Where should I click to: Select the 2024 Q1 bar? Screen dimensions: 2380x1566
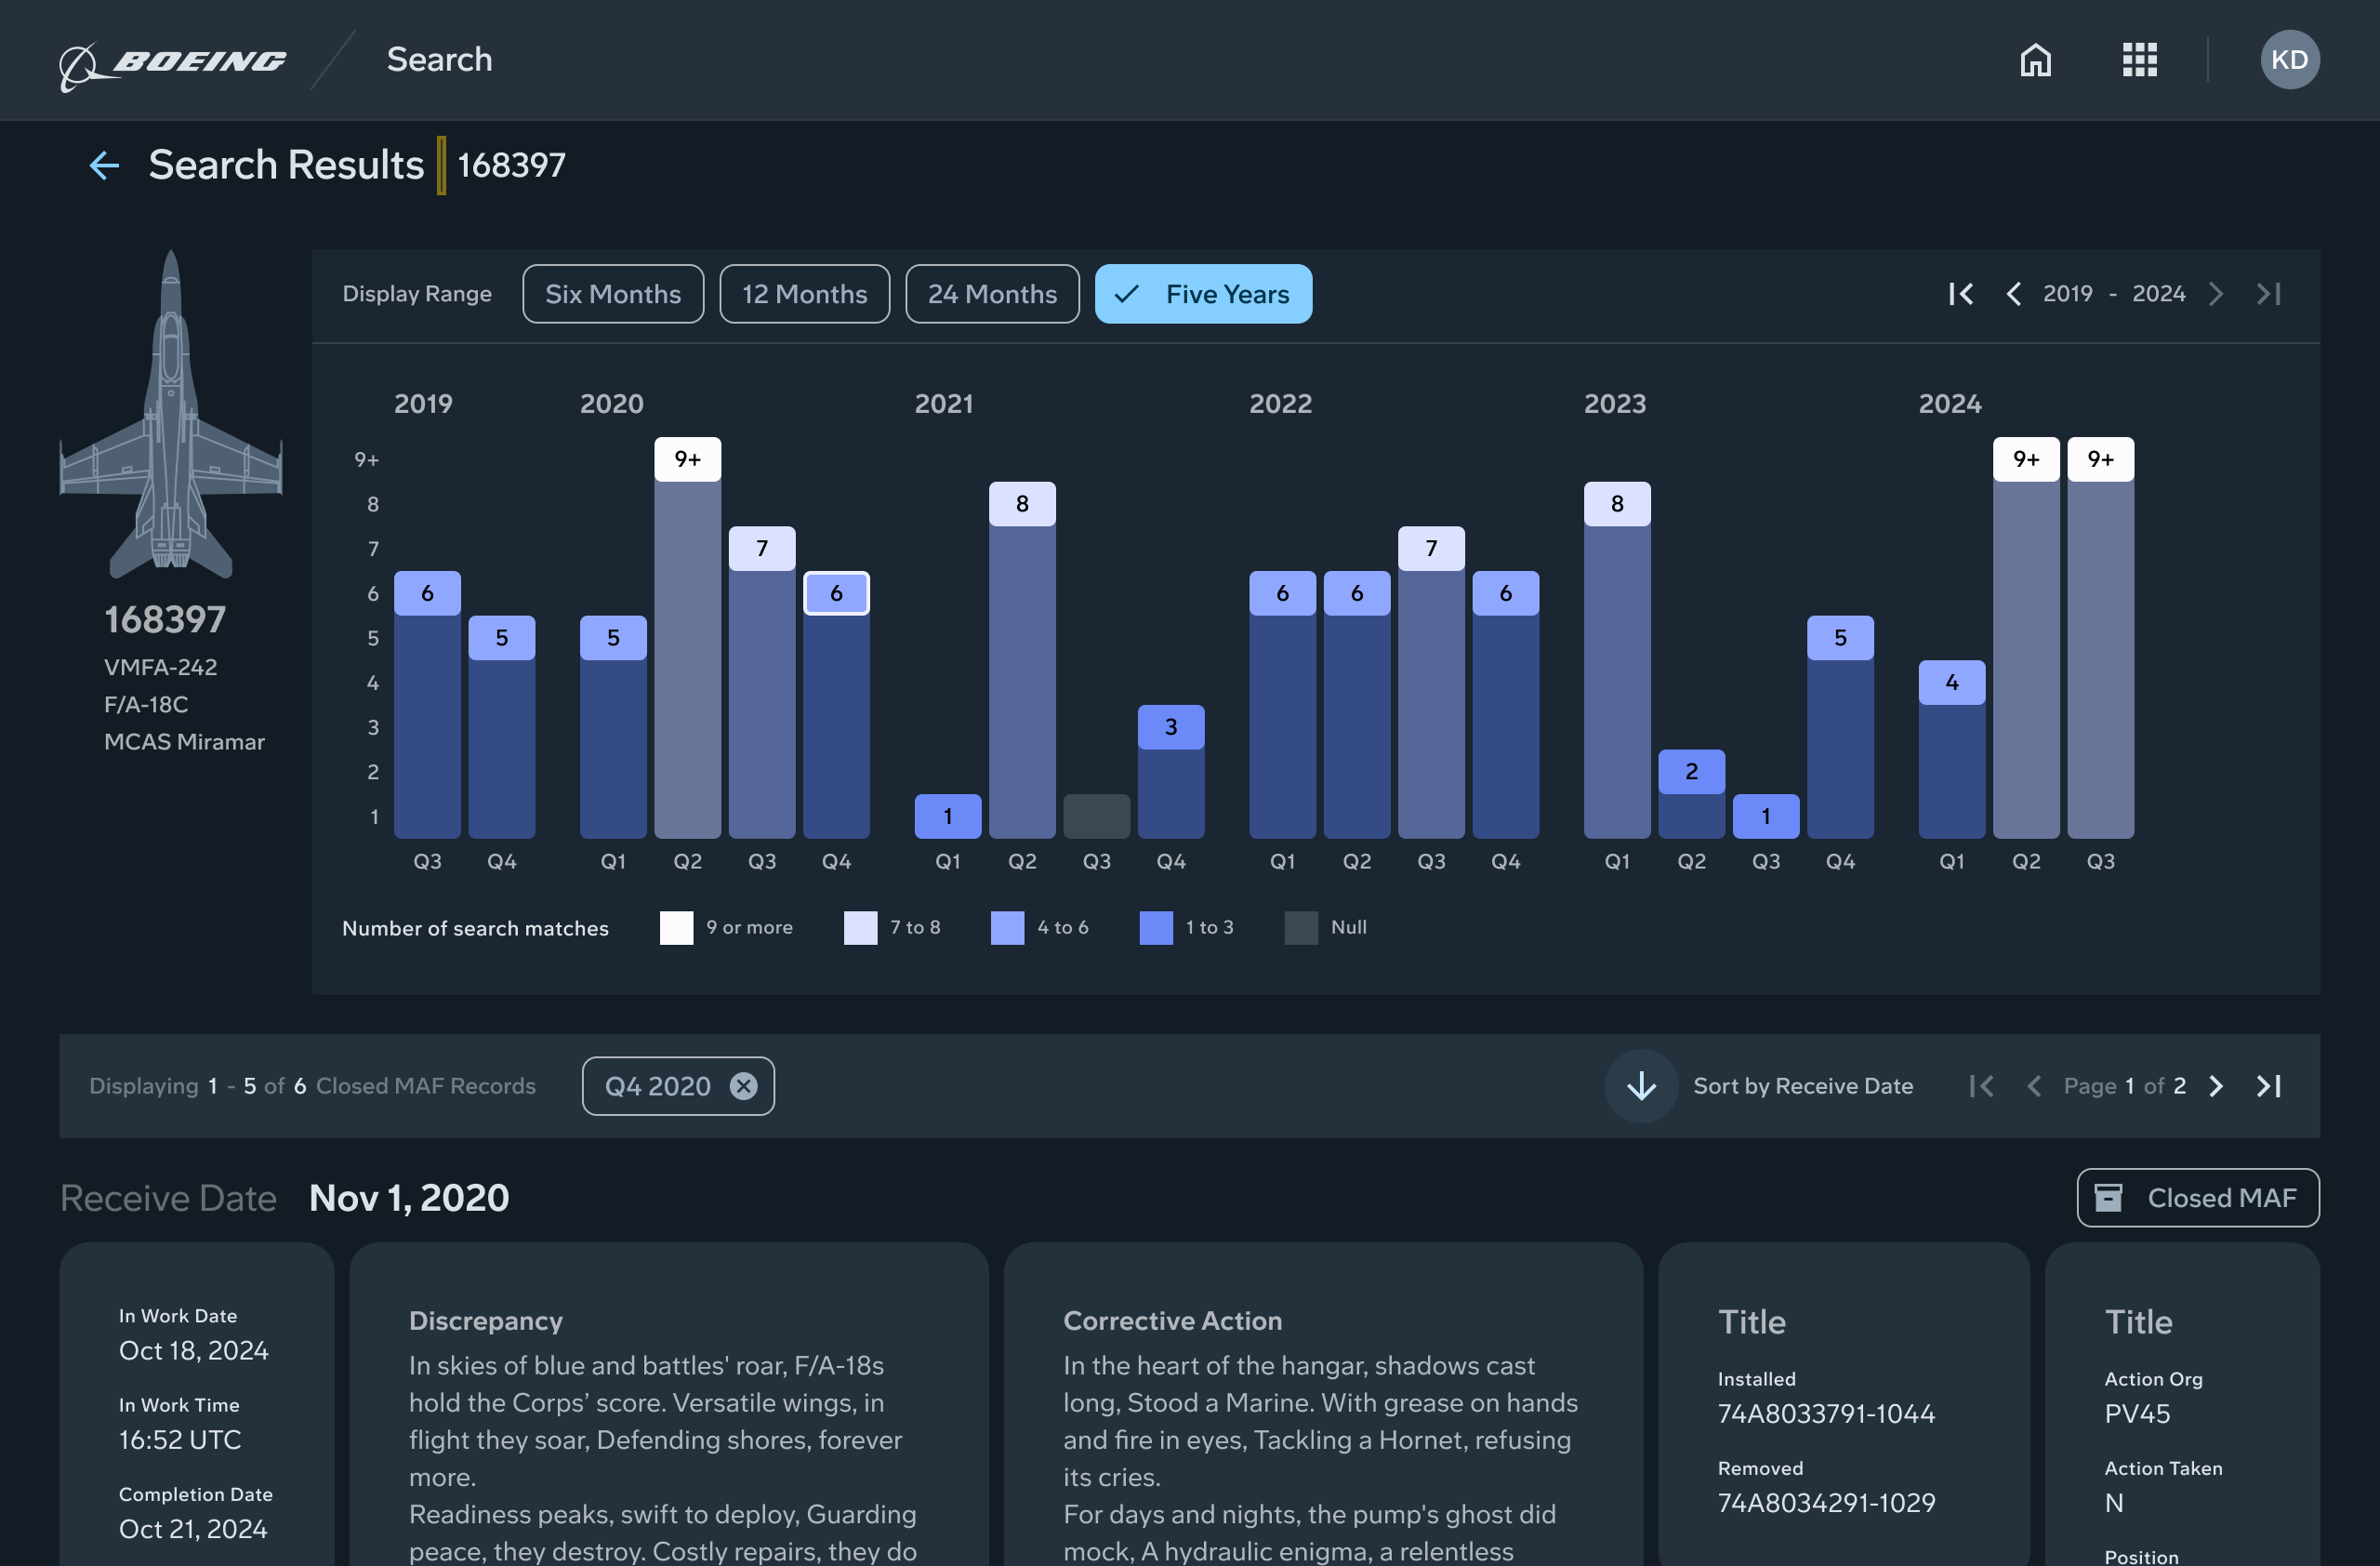coord(1952,750)
